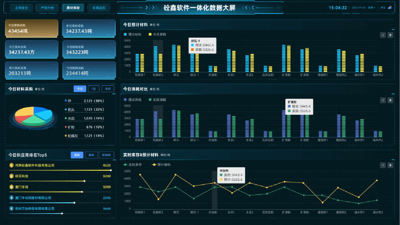
Task: Select the 外加剂 supplier filter button
Action: pyautogui.click(x=107, y=155)
